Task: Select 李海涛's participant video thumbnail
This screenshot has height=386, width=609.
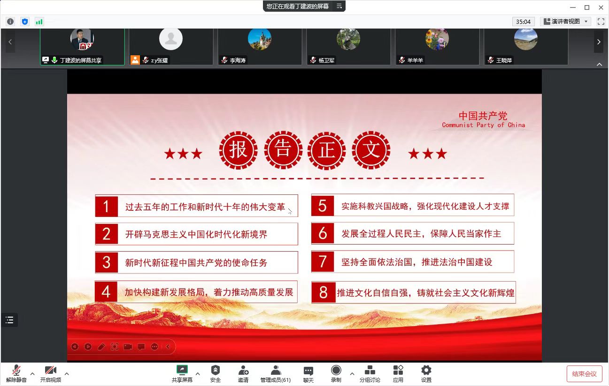Action: [x=259, y=46]
